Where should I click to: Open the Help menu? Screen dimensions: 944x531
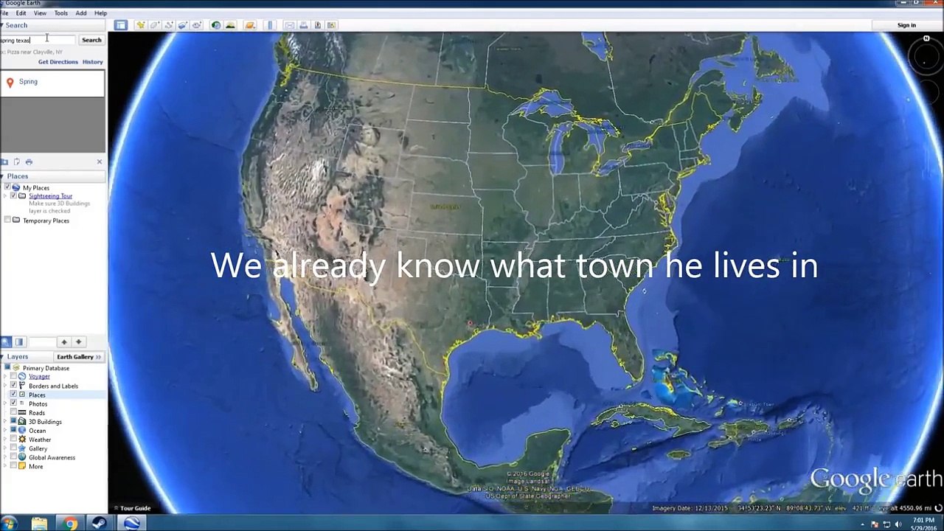click(100, 13)
